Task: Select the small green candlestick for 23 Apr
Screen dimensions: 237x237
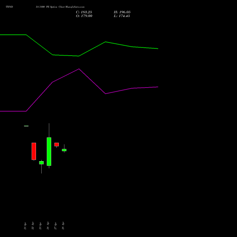Action: pyautogui.click(x=41, y=163)
